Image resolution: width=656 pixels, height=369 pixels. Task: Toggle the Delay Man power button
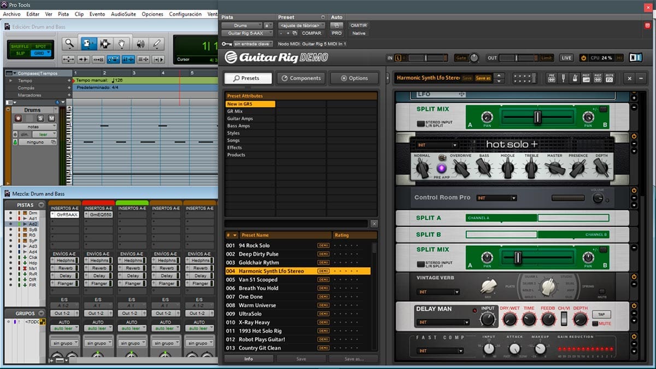(x=634, y=306)
